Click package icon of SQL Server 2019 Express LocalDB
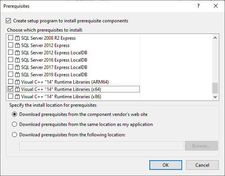Screen dimensions: 225x176 [17, 74]
